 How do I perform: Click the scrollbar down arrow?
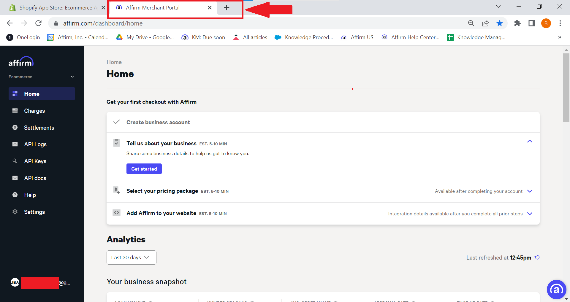coord(566,299)
